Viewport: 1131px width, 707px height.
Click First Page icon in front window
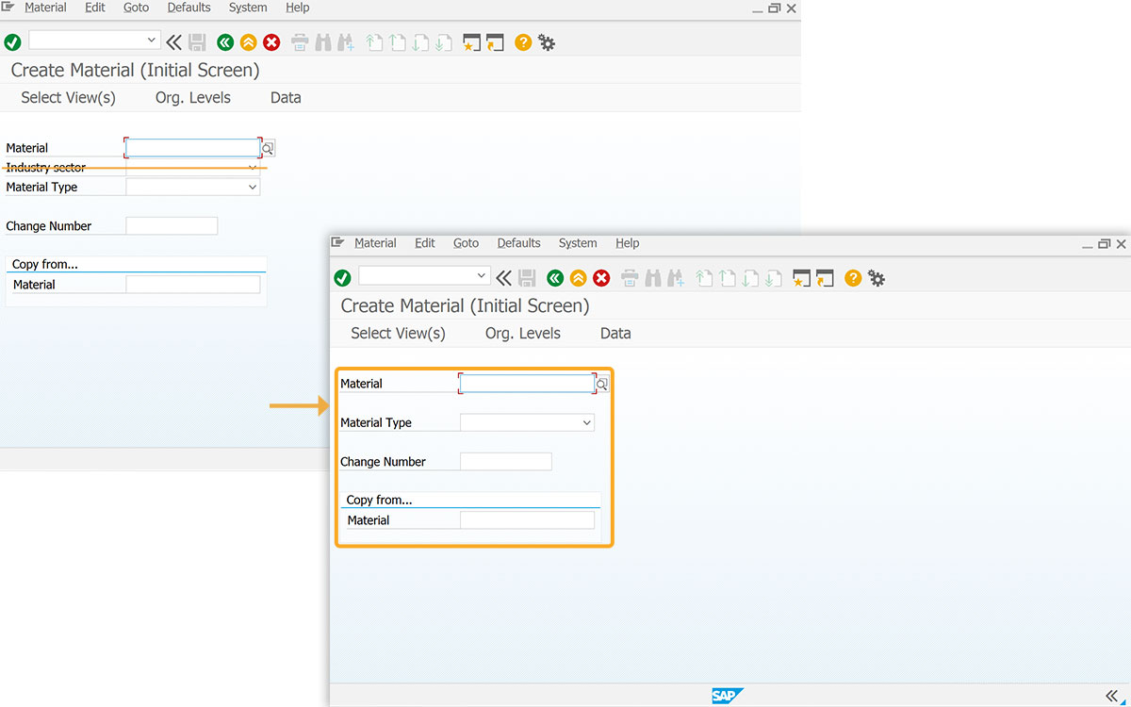click(704, 278)
